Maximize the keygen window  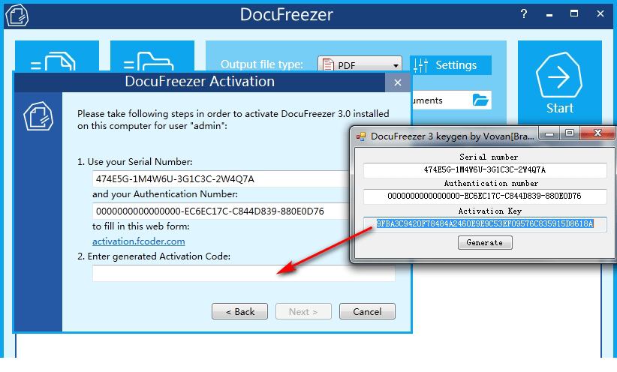[x=570, y=133]
